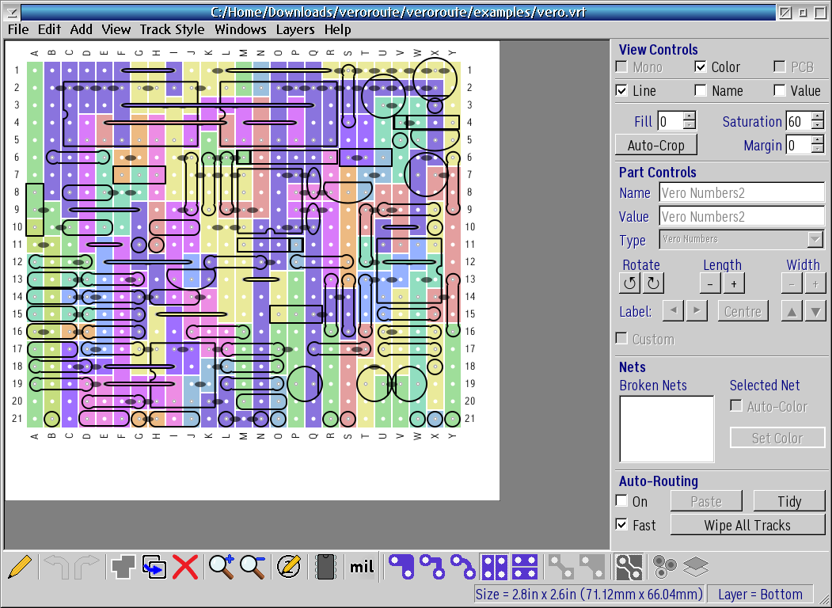Zoom out with the magnifier minus icon
Viewport: 832px width, 608px height.
point(253,566)
